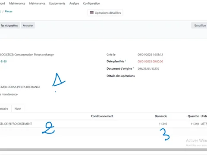Image resolution: width=207 pixels, height=155 pixels.
Task: Open the Équipements menu
Action: [x=57, y=3]
